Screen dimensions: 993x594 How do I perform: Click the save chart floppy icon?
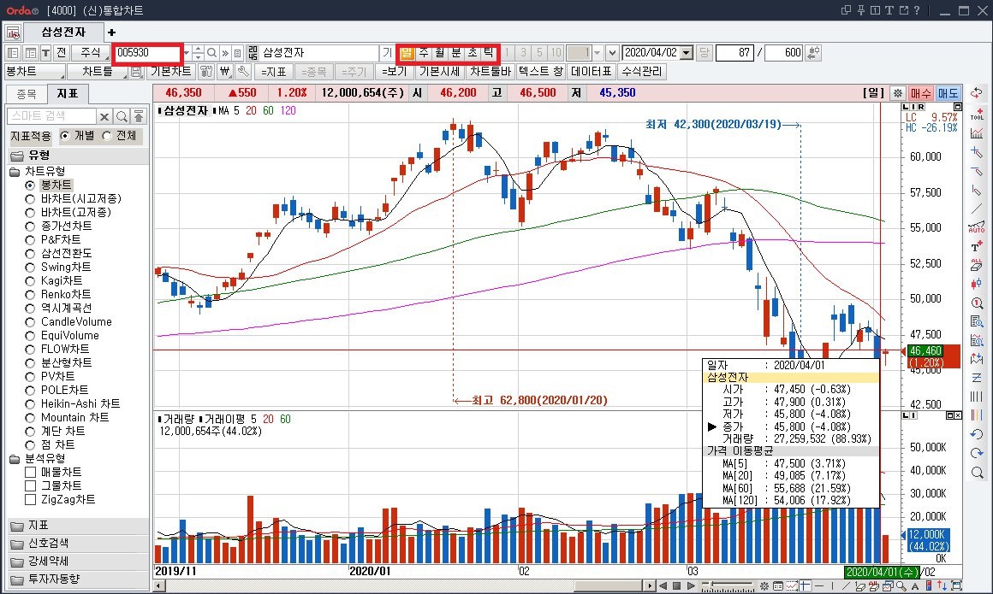(x=136, y=72)
